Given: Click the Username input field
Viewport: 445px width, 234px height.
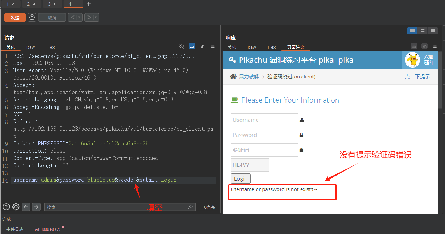Looking at the screenshot, I should click(x=264, y=120).
